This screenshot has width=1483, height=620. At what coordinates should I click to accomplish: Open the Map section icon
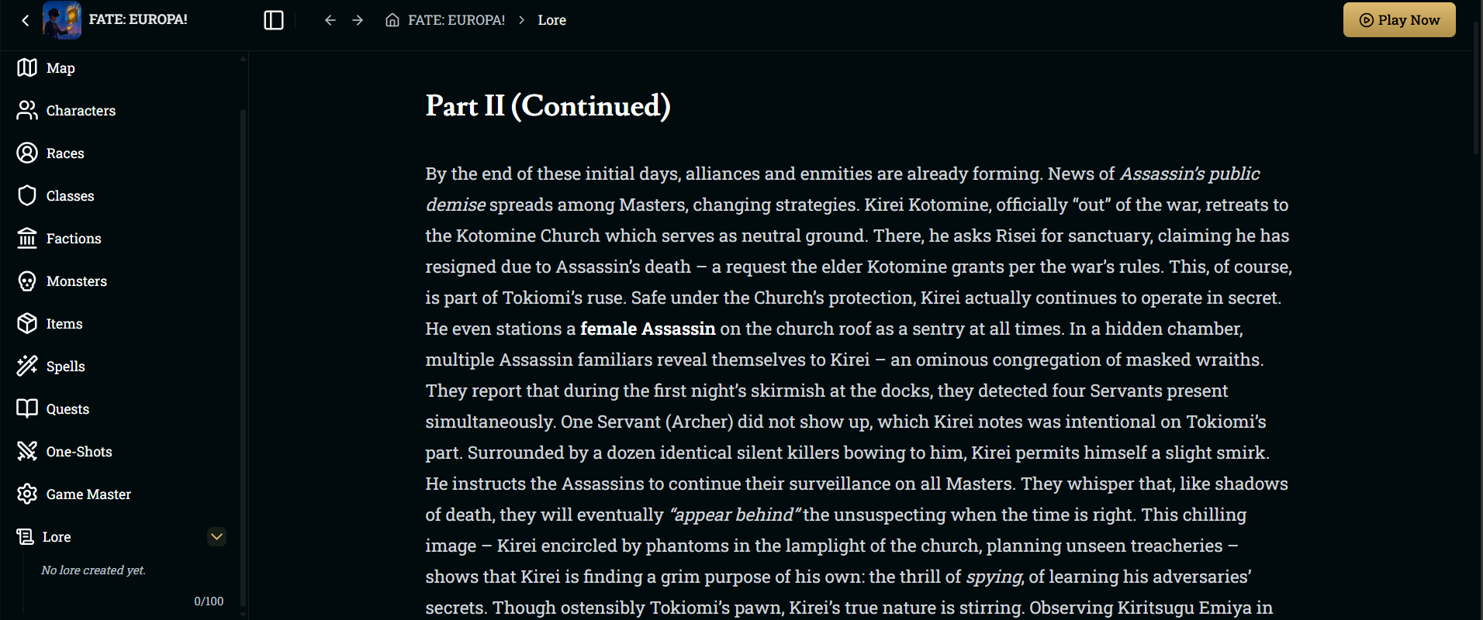tap(27, 68)
